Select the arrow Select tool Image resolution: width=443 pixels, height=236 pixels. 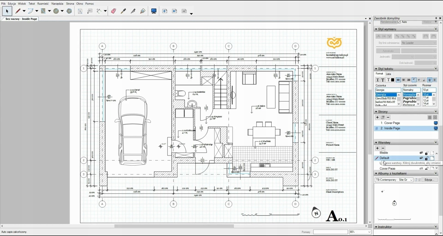click(x=7, y=11)
